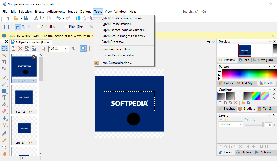Screen dimensions: 277x161
Task: Click the red delete gradient icon
Action: (235, 103)
